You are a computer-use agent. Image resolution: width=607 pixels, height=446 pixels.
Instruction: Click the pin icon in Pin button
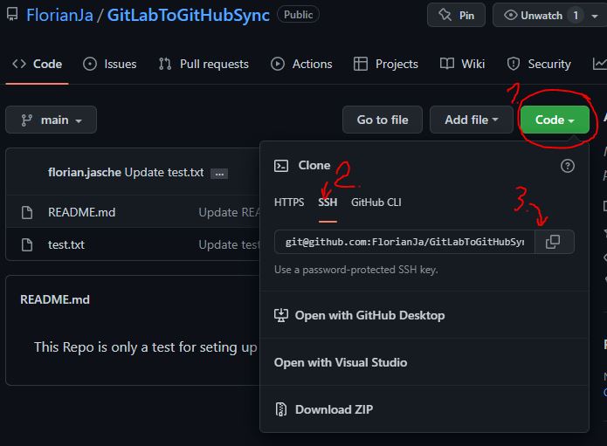[445, 15]
